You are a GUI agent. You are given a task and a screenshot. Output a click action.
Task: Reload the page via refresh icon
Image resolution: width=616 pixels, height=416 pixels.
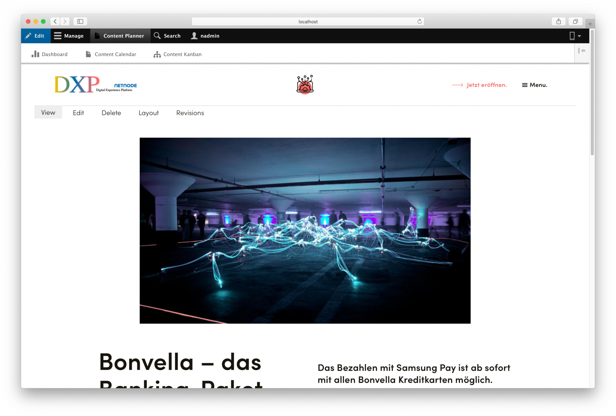419,21
